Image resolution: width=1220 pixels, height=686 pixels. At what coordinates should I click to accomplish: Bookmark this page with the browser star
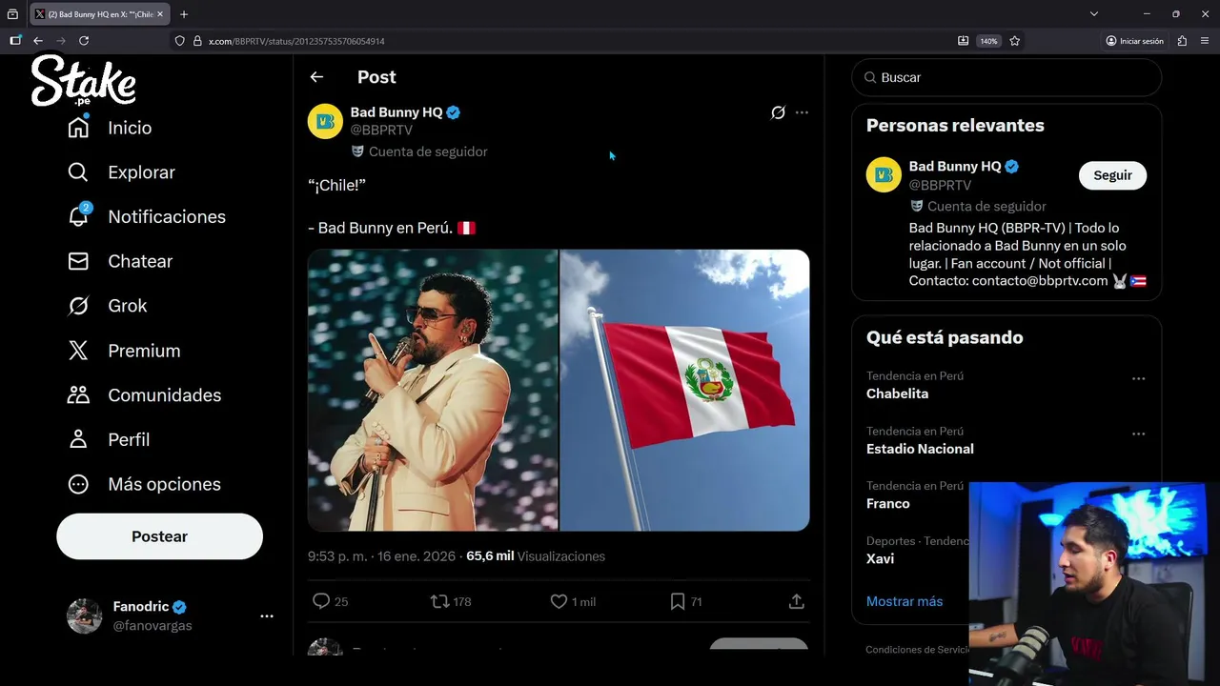click(1015, 41)
